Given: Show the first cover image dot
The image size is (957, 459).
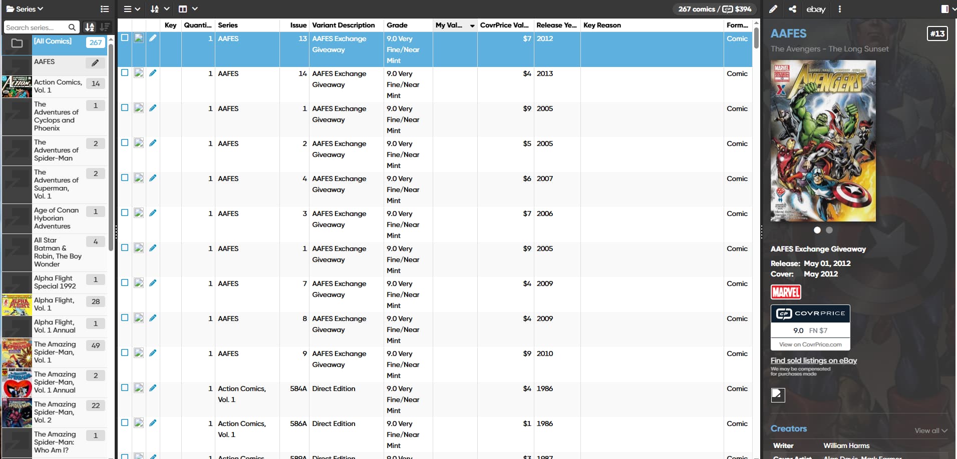Looking at the screenshot, I should pos(817,230).
